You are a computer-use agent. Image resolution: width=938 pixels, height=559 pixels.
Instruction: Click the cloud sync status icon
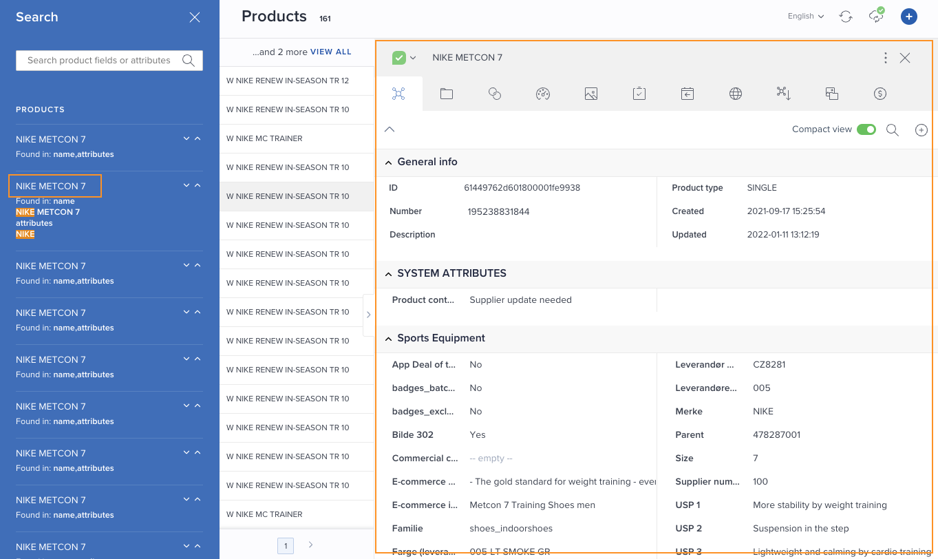pos(877,16)
